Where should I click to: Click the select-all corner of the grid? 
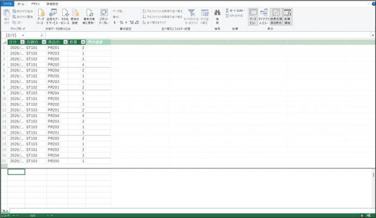[x=4, y=42]
